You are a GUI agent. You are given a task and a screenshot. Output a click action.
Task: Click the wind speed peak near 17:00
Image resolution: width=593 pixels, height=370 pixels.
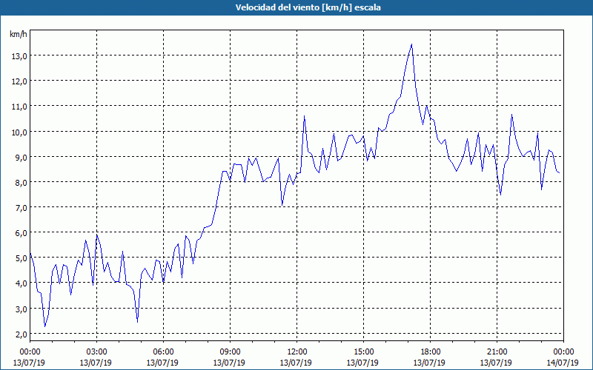pos(411,44)
